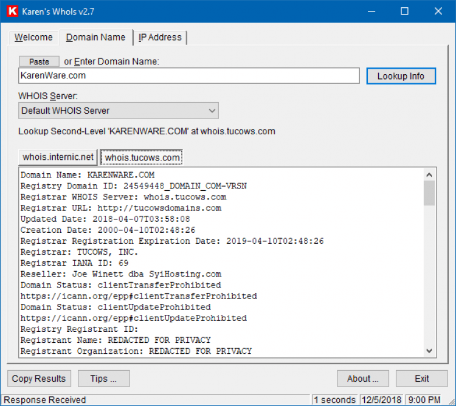Click the Registrant Name REDACTED line

click(x=116, y=340)
